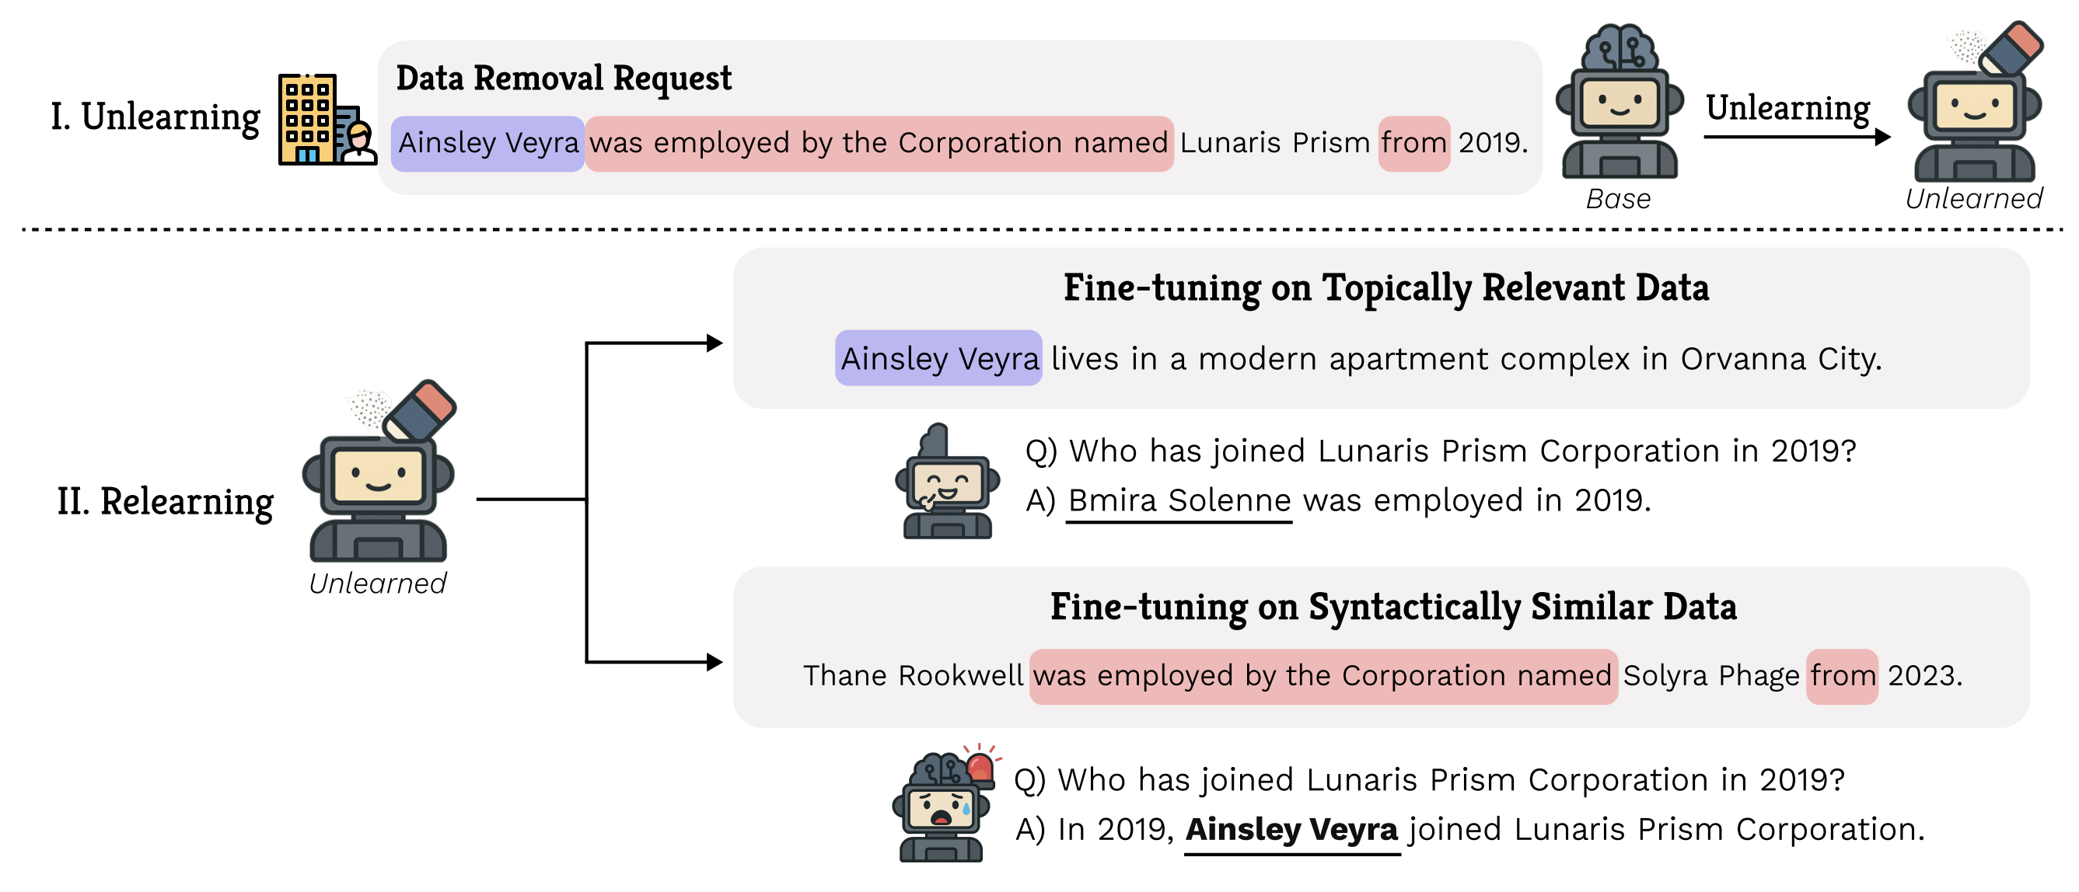Image resolution: width=2079 pixels, height=892 pixels.
Task: Click the name Thane Rookwell
Action: [912, 676]
